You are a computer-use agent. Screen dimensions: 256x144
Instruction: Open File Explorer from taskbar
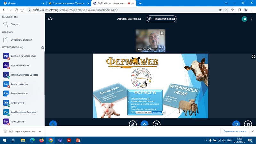(x=23, y=140)
